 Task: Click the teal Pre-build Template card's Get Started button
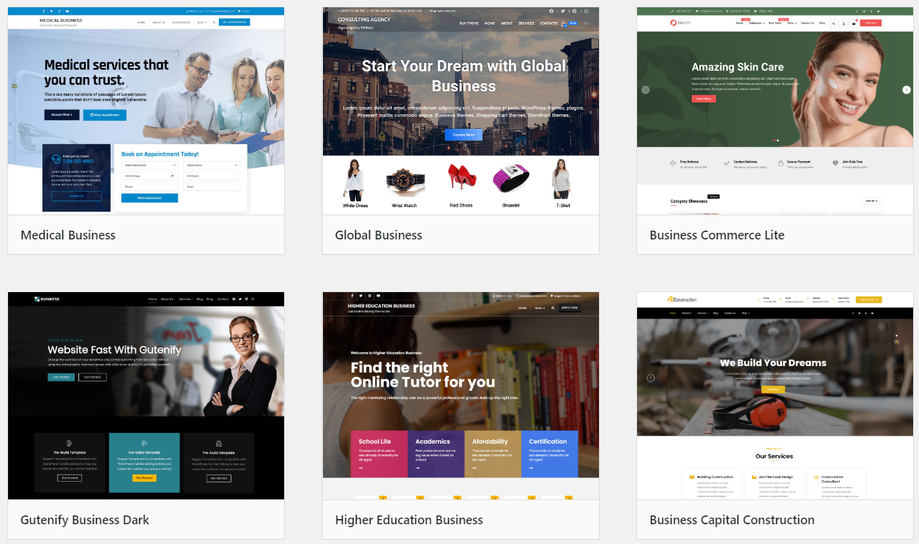pos(144,478)
